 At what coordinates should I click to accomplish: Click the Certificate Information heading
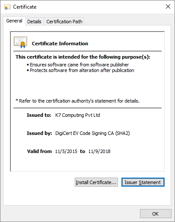pos(60,44)
